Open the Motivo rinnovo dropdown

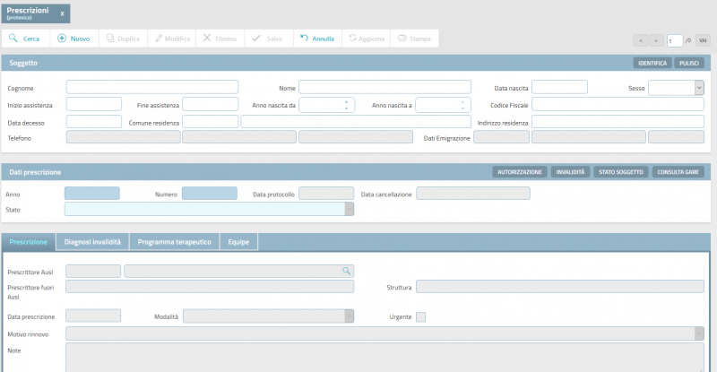[x=698, y=333]
